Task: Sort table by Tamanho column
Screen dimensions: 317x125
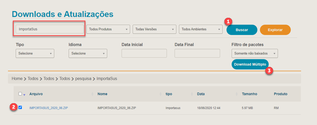Action: click(249, 94)
